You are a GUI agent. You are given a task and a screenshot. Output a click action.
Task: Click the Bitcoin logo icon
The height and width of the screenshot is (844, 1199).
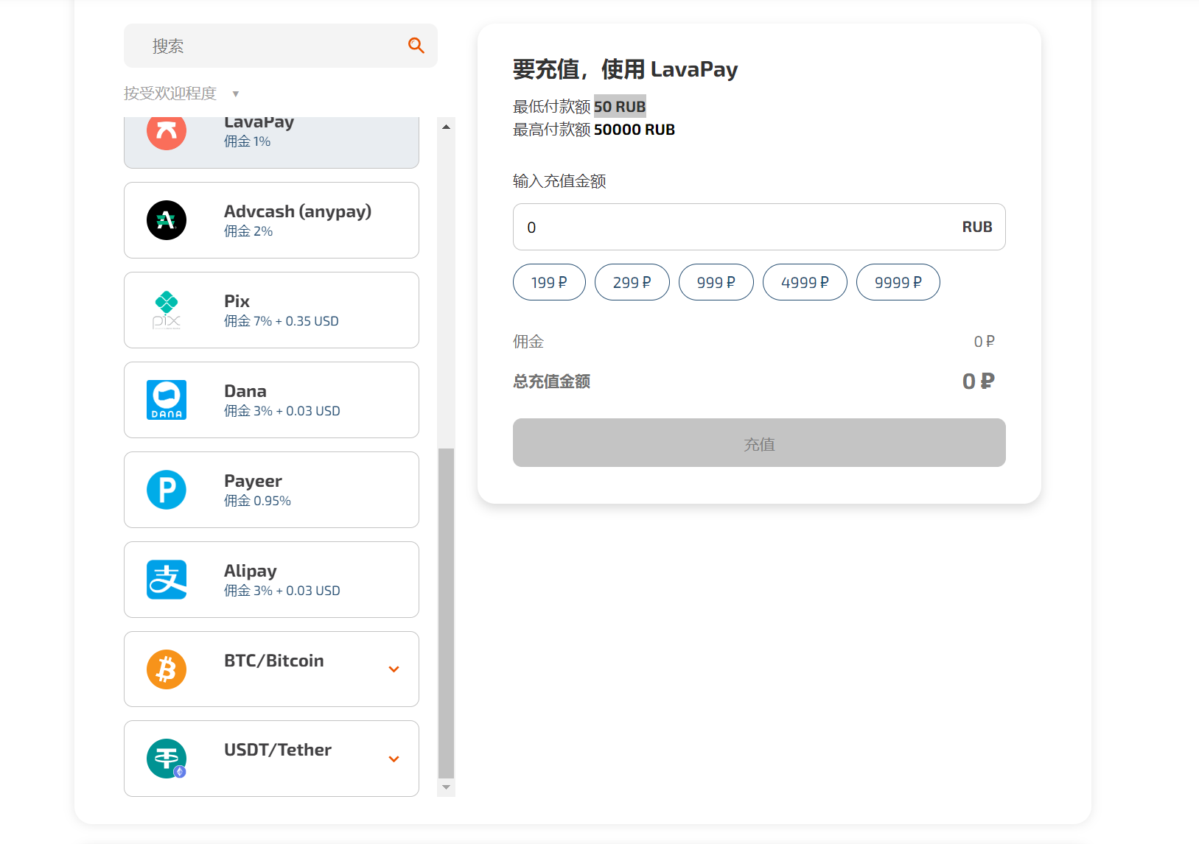click(167, 669)
